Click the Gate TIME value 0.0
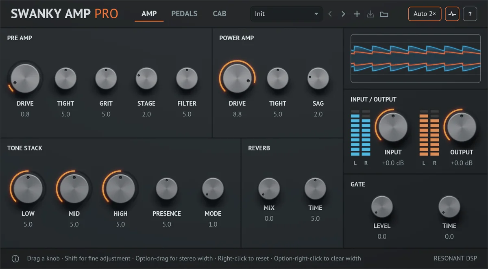The image size is (488, 269). click(x=449, y=236)
